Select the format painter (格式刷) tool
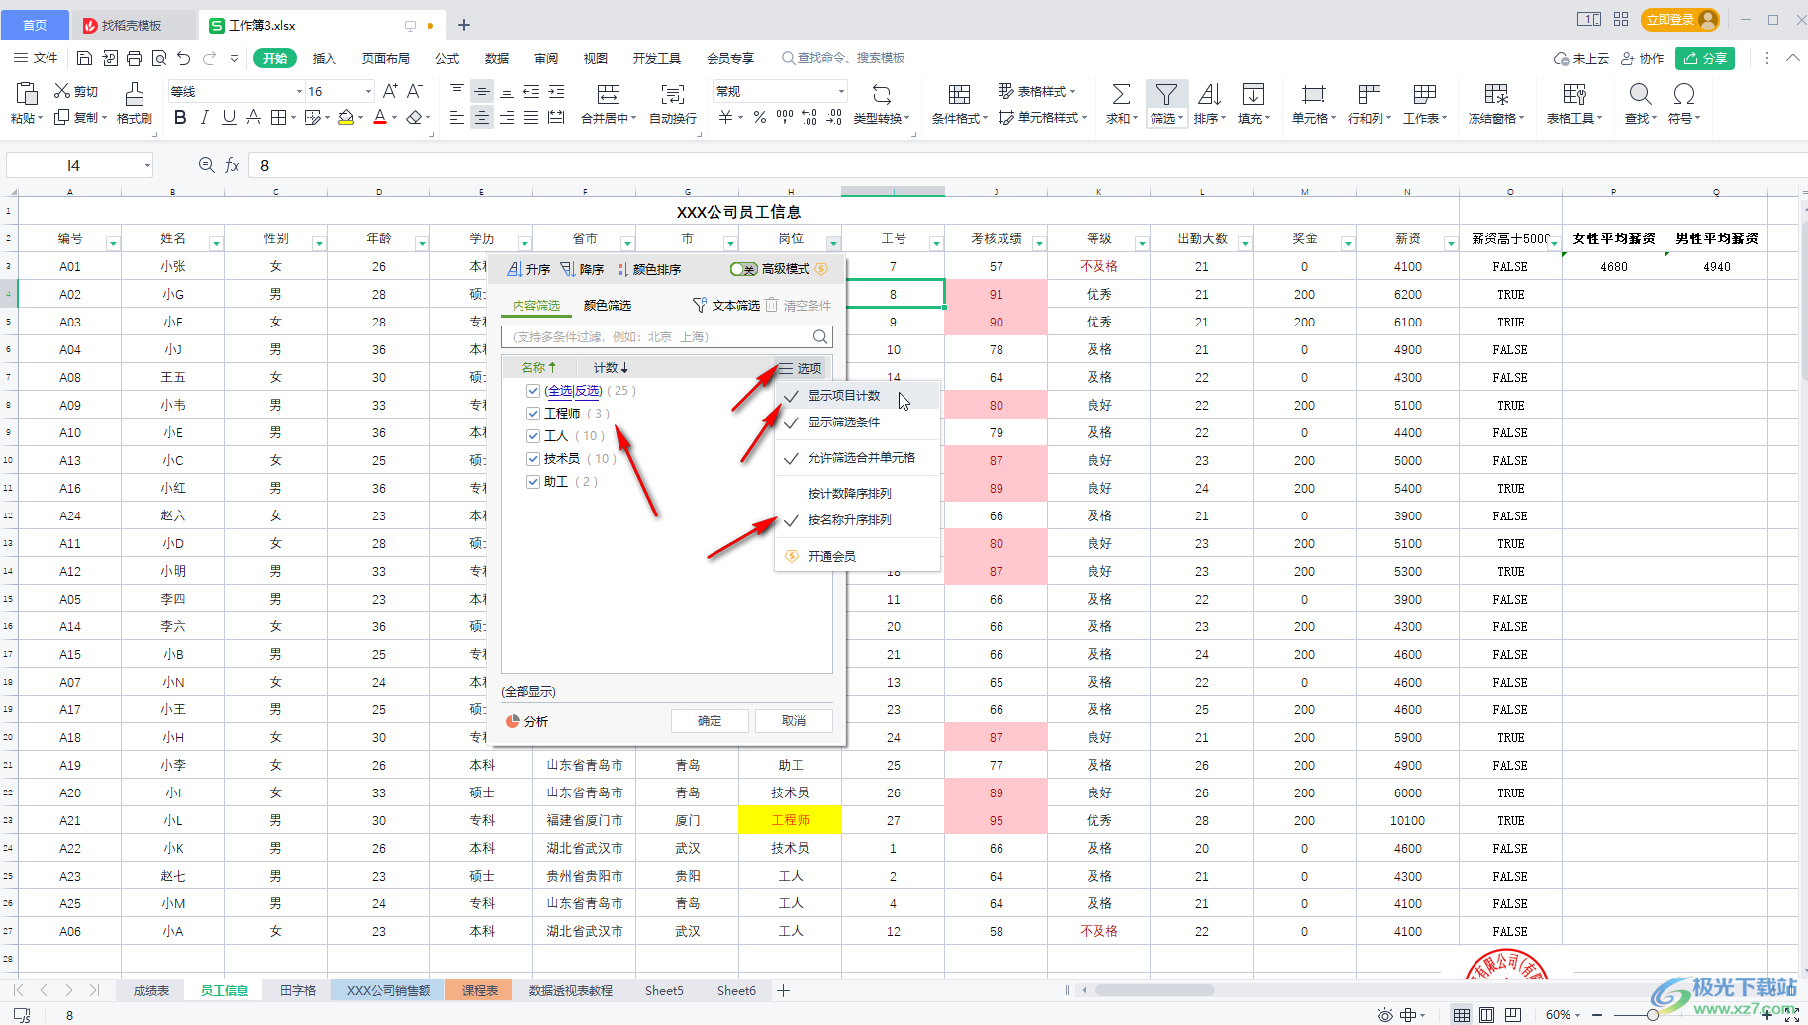Viewport: 1808px width, 1025px height. click(x=133, y=102)
